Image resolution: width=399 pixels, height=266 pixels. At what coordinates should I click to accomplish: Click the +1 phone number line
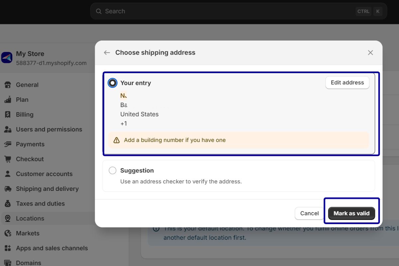[124, 123]
